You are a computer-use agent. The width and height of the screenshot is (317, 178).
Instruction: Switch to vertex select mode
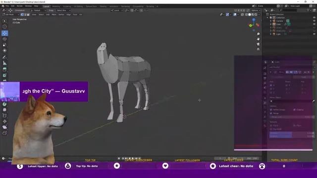22,14
